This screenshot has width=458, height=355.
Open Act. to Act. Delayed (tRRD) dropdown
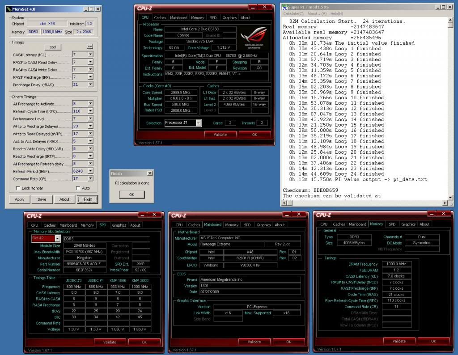click(90, 141)
